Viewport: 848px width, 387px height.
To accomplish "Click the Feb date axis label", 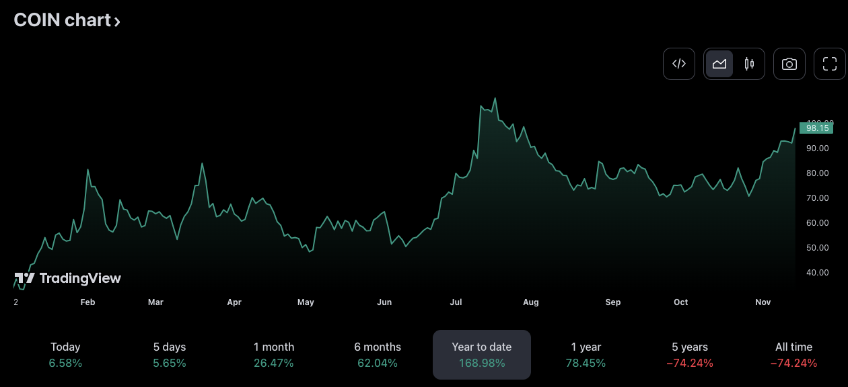I will (x=87, y=302).
